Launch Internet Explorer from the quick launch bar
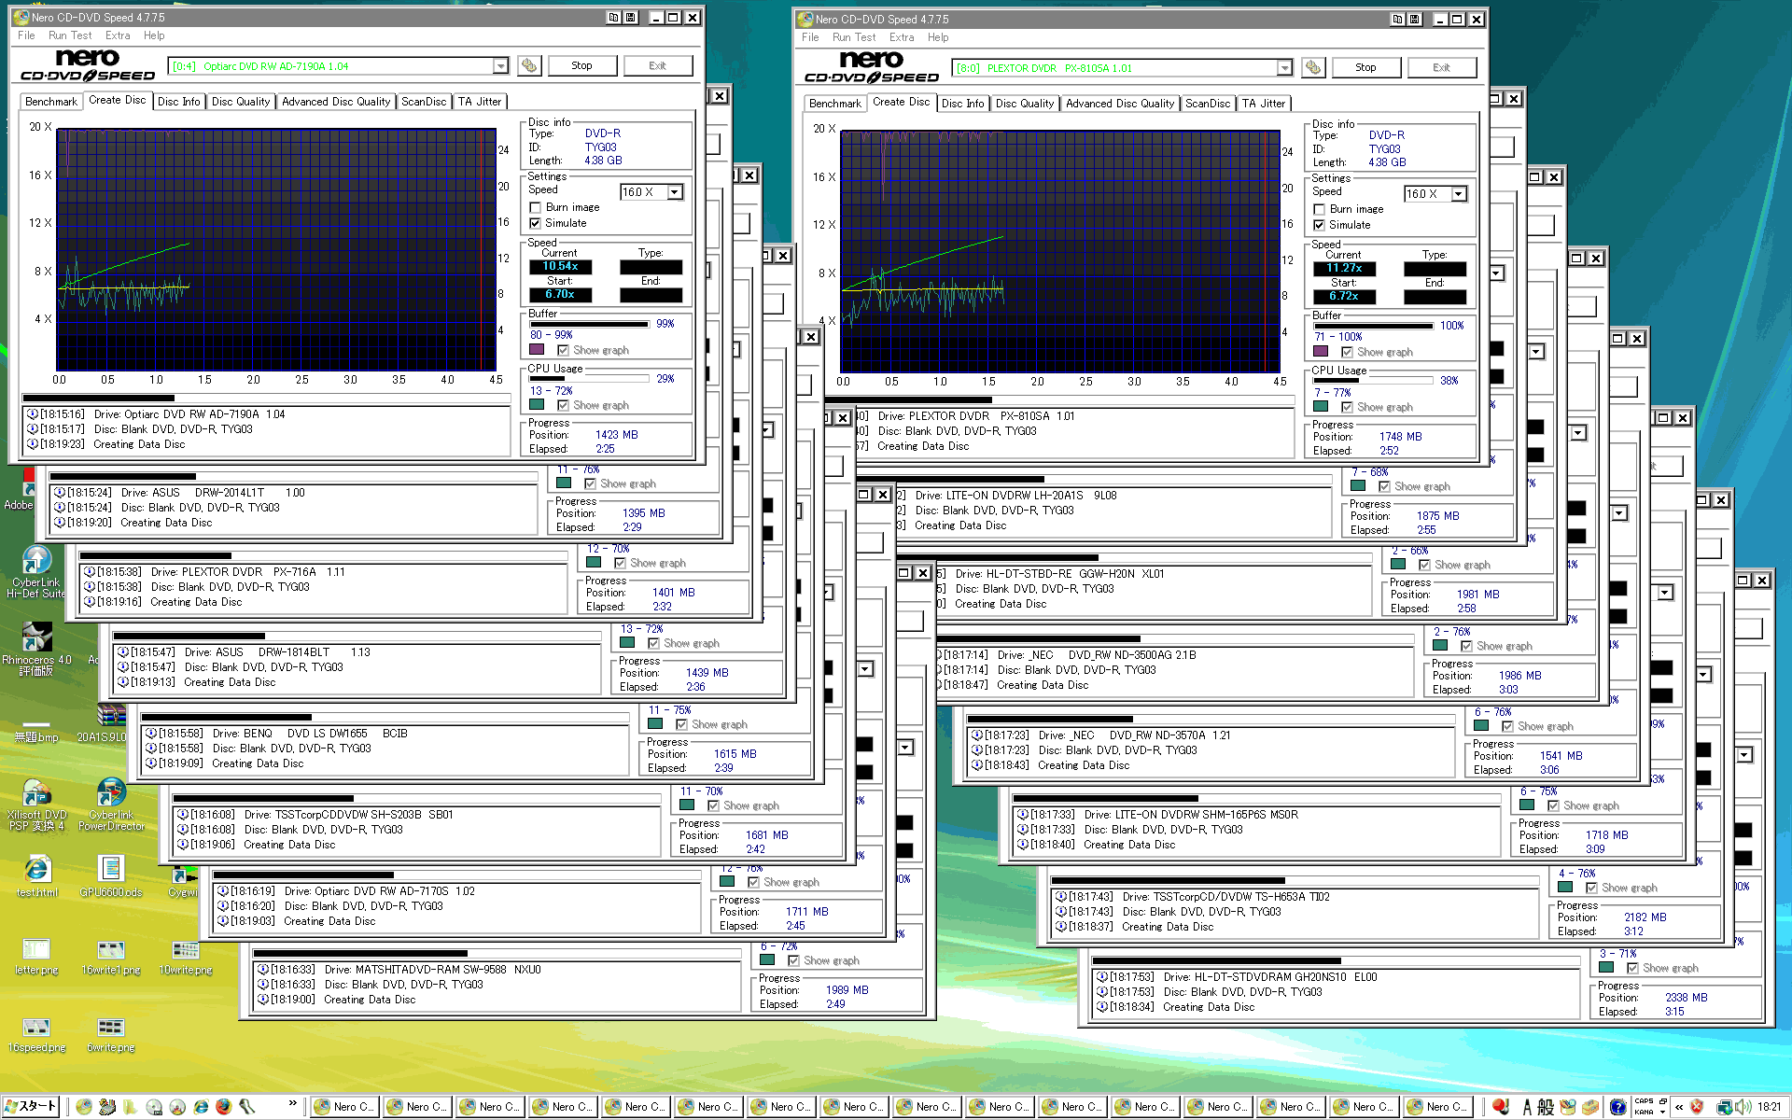Viewport: 1792px width, 1120px height. pyautogui.click(x=200, y=1107)
